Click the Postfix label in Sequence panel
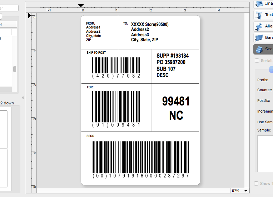 264,101
